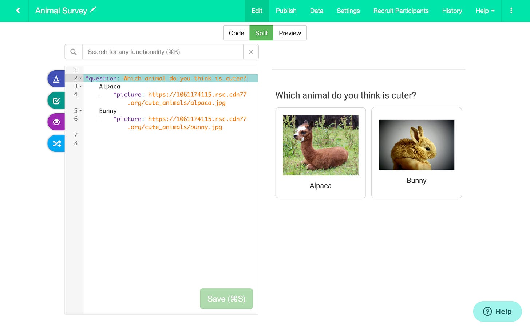This screenshot has width=530, height=327.
Task: Switch to the Edit tab
Action: click(257, 11)
